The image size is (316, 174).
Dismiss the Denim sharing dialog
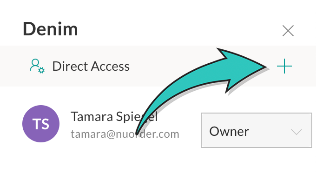(x=288, y=31)
